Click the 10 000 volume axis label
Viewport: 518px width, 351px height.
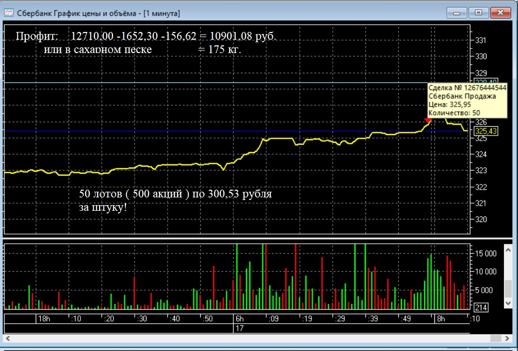(x=485, y=272)
